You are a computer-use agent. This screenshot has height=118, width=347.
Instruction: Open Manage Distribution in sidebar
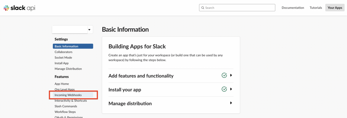(x=68, y=69)
